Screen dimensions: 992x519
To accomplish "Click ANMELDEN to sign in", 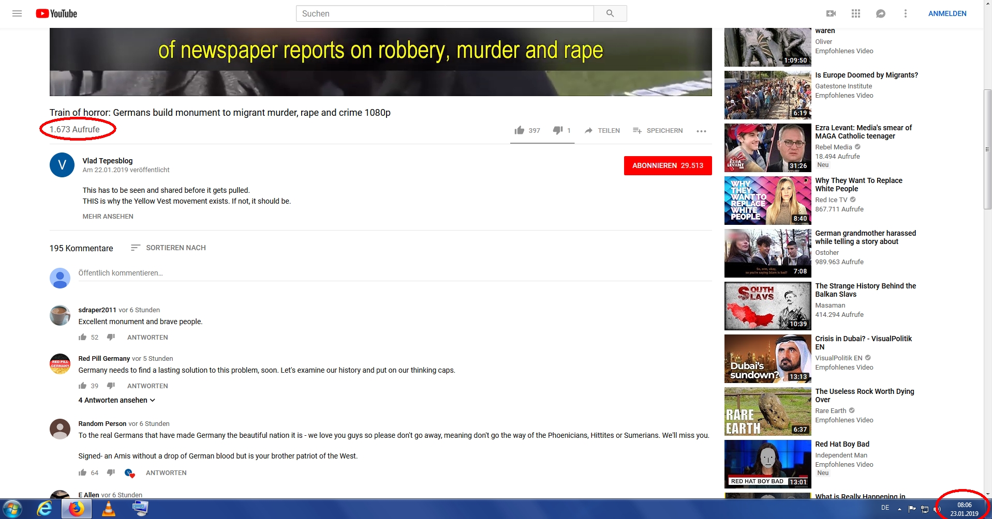I will coord(947,13).
